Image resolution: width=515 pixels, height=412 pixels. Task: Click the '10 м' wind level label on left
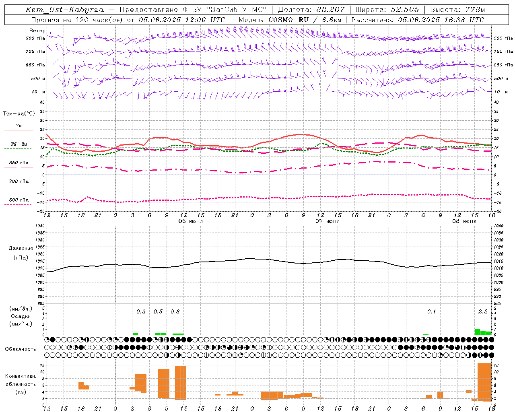click(38, 92)
